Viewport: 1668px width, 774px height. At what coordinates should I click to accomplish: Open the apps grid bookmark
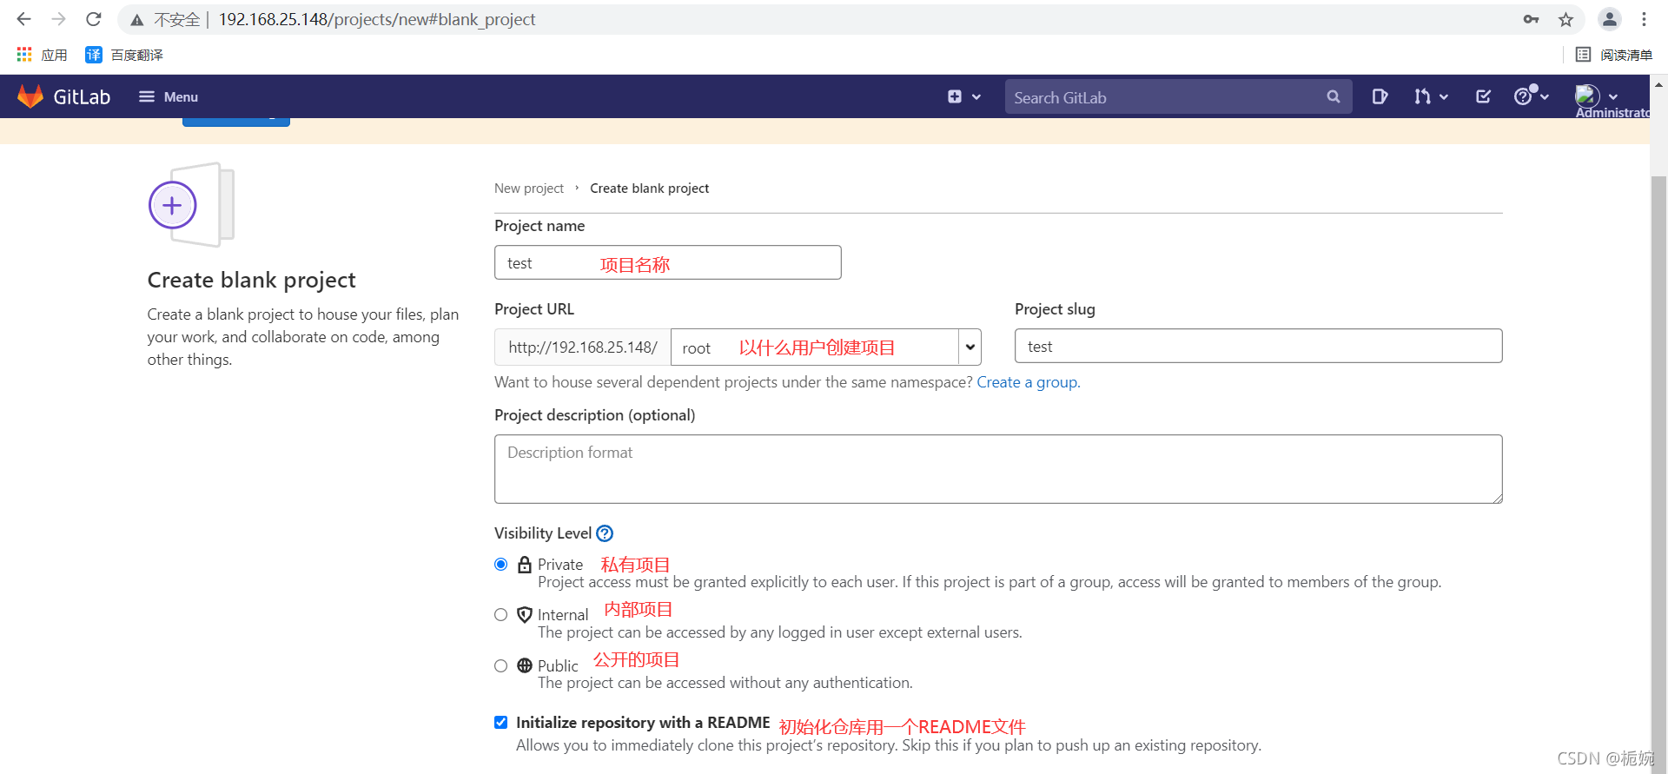point(42,55)
